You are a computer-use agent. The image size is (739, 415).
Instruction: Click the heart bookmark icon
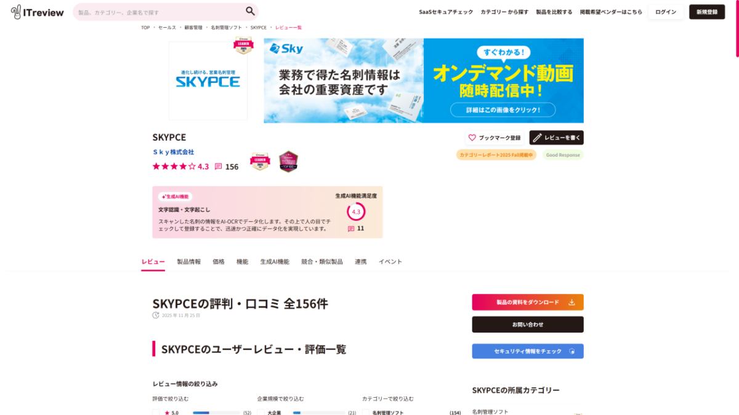tap(473, 138)
